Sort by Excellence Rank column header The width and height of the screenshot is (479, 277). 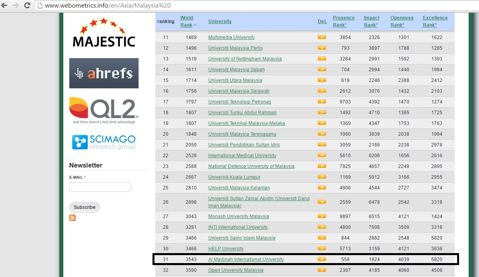[435, 21]
